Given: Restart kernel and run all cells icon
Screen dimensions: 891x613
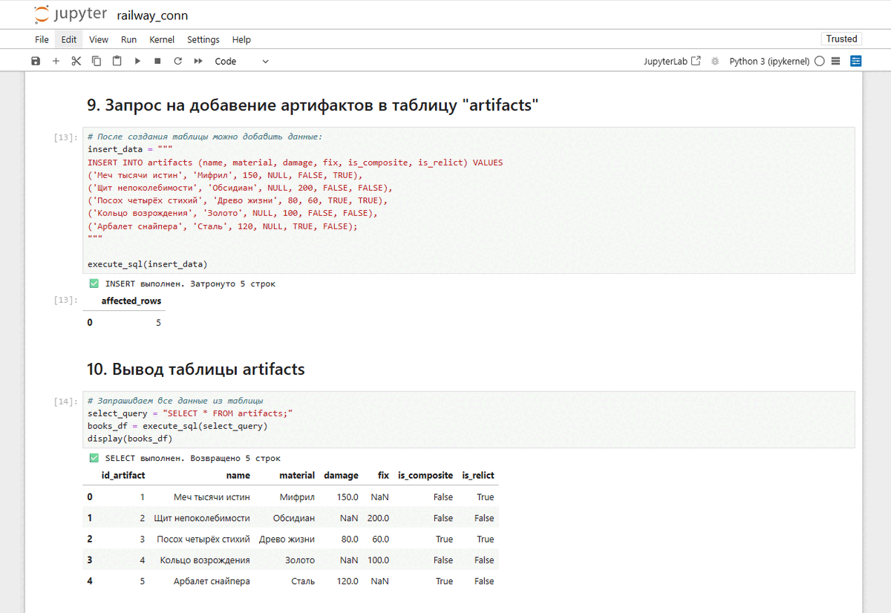Looking at the screenshot, I should tap(198, 62).
